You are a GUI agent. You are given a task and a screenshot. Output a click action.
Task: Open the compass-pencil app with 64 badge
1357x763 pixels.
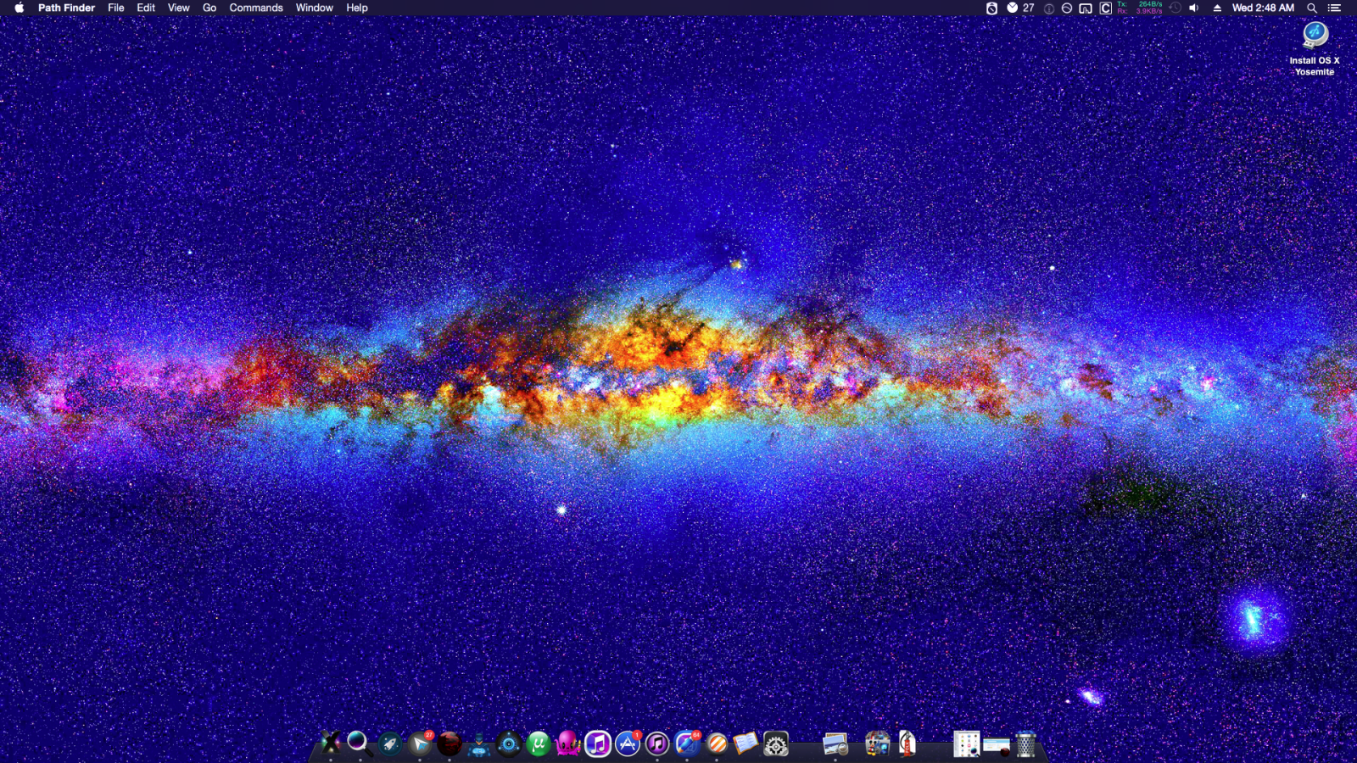687,744
